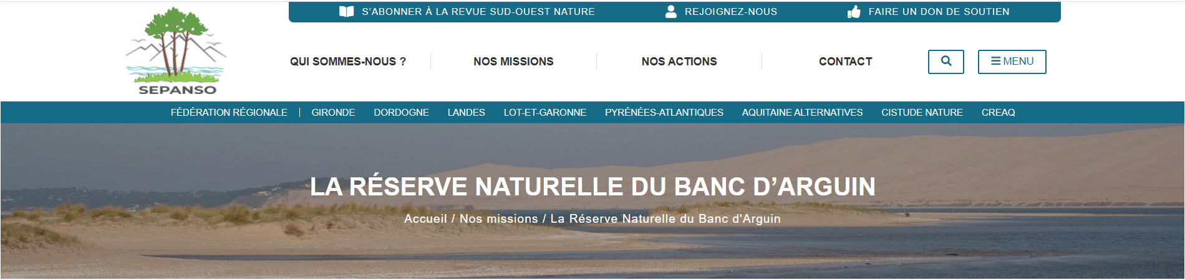Click the person icon beside Rejoignez-nous
1185x280 pixels.
click(x=671, y=12)
